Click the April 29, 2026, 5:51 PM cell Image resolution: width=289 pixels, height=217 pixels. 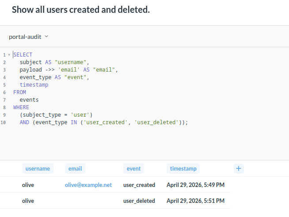coord(196,201)
